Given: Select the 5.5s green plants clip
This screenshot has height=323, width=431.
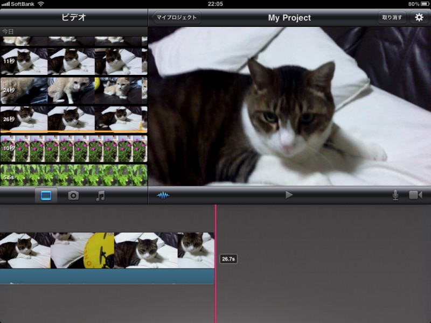Looking at the screenshot, I should pyautogui.click(x=73, y=175).
